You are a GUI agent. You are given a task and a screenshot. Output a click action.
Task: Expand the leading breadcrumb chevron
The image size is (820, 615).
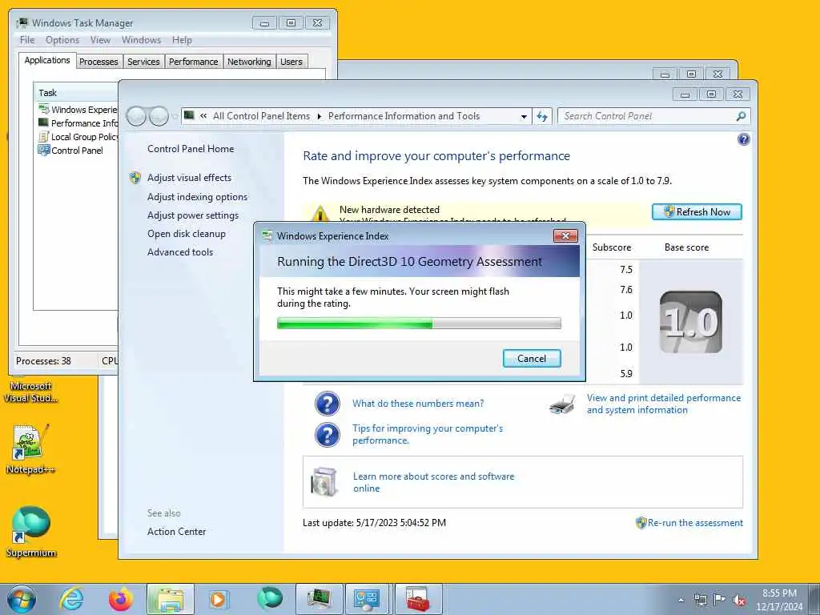(203, 116)
